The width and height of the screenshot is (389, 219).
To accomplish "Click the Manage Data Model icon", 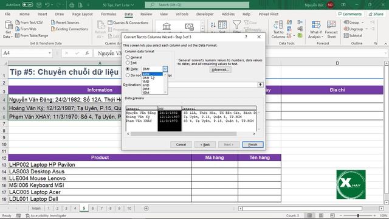I will [x=300, y=35].
